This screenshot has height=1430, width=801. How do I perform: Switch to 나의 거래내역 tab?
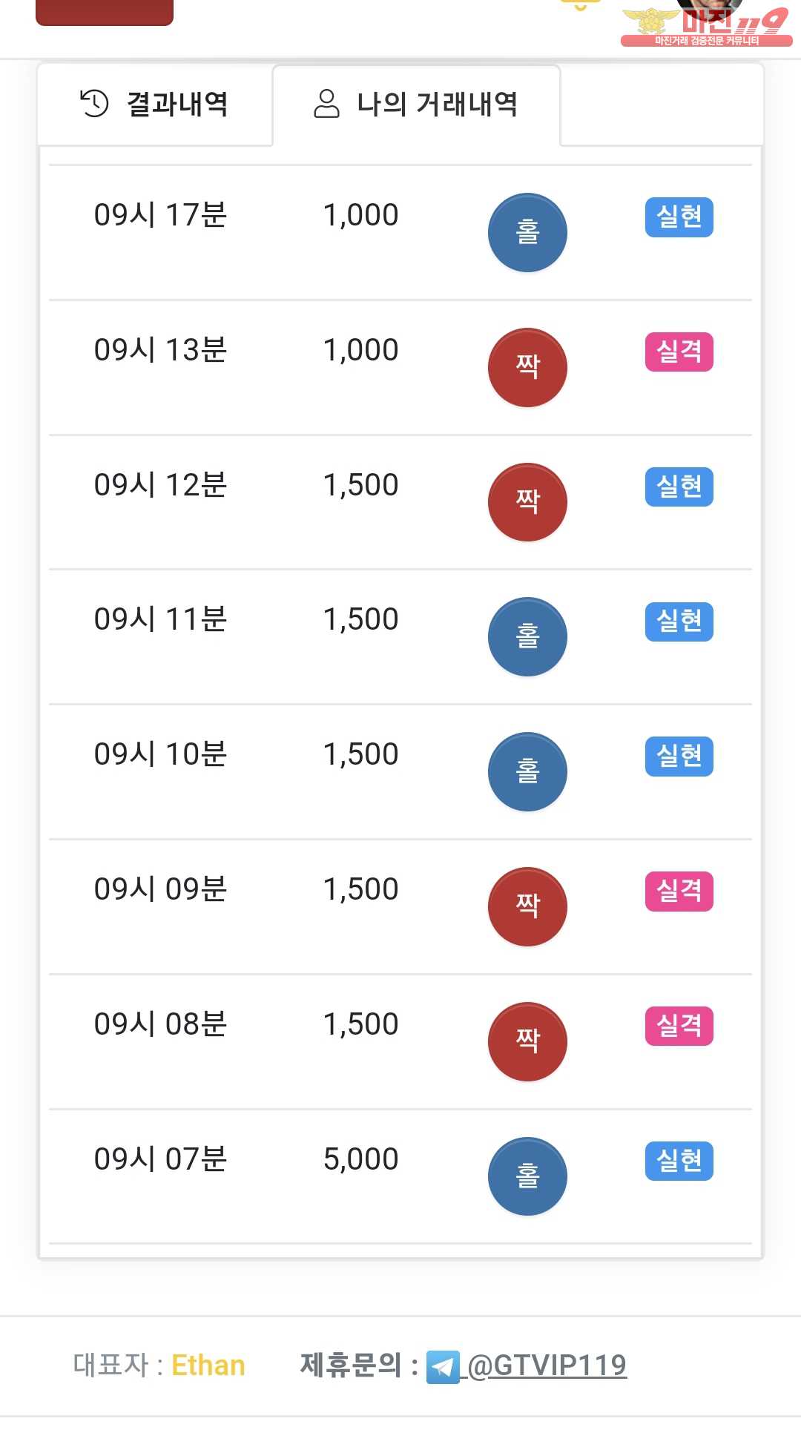pyautogui.click(x=416, y=105)
